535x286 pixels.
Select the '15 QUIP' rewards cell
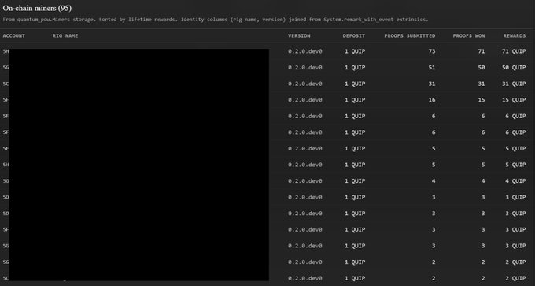click(514, 100)
